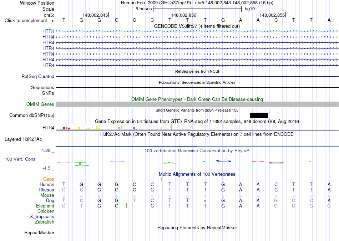Viewport: 339px width, 241px height.
Task: Click the orange '1' in the Gaps row
Action: 161,179
